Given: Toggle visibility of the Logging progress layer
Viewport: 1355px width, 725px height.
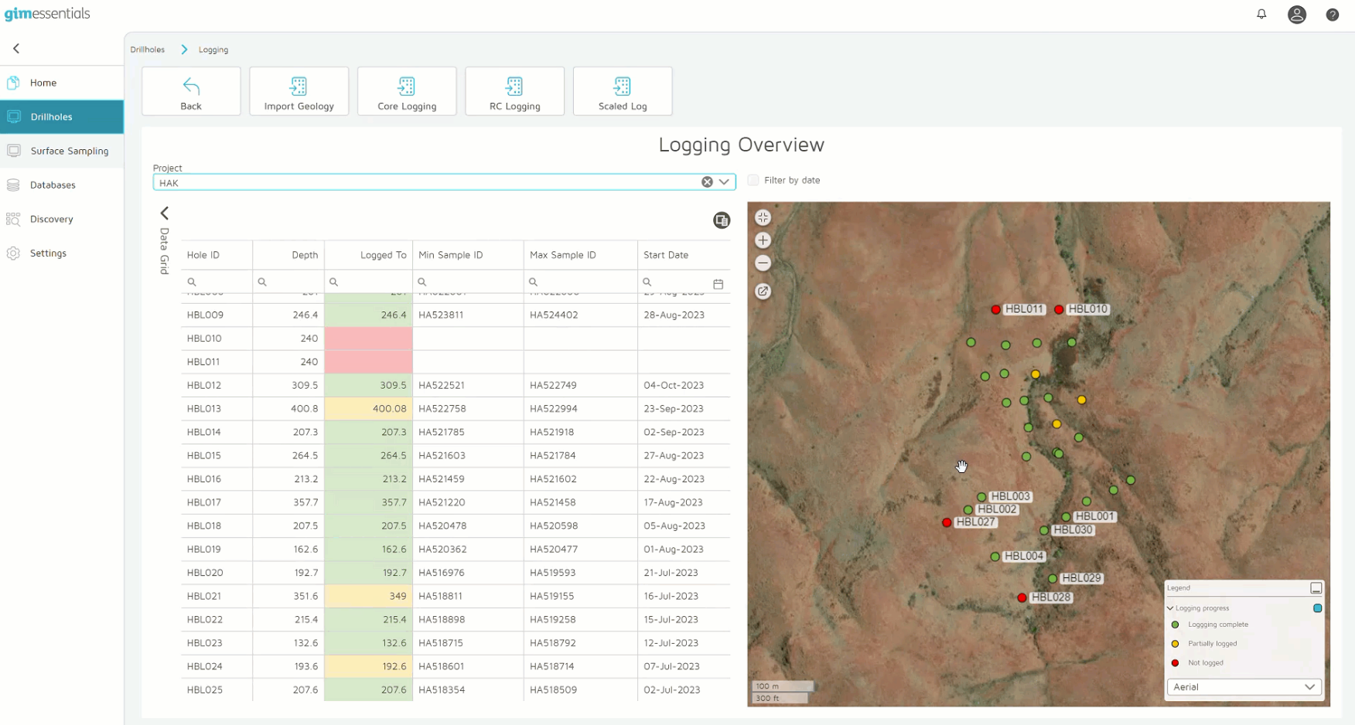Looking at the screenshot, I should (x=1317, y=608).
